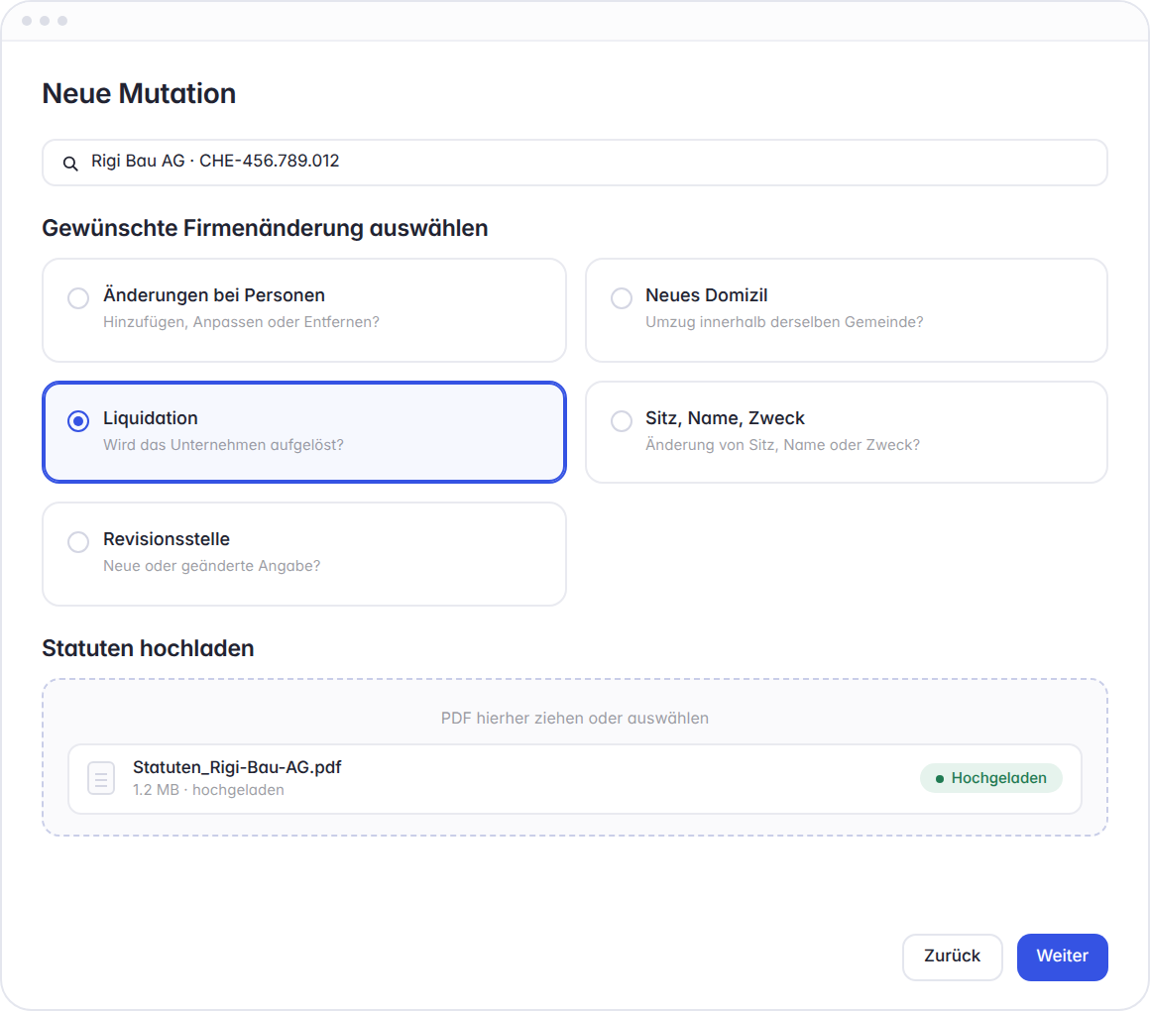Click the PDF hierher ziehen upload area text
This screenshot has height=1011, width=1150.
point(575,718)
